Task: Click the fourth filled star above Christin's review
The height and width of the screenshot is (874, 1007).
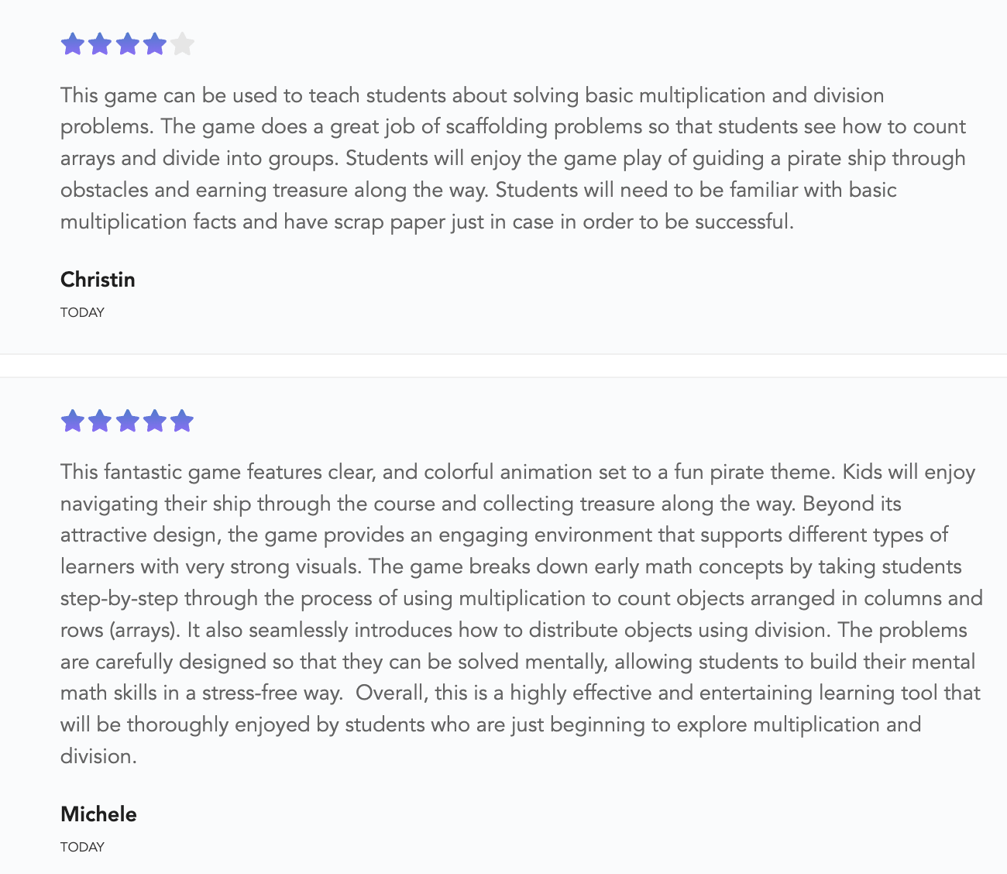Action: [x=155, y=44]
